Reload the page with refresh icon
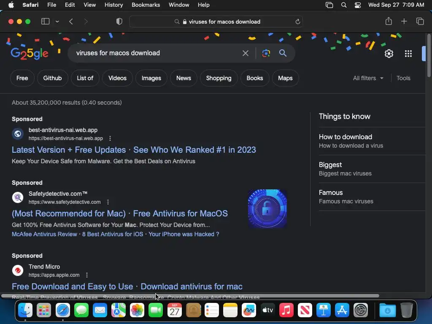The width and height of the screenshot is (432, 324). pyautogui.click(x=297, y=22)
